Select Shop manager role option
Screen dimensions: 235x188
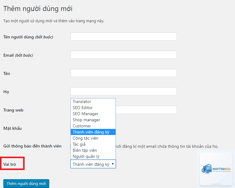pos(93,120)
